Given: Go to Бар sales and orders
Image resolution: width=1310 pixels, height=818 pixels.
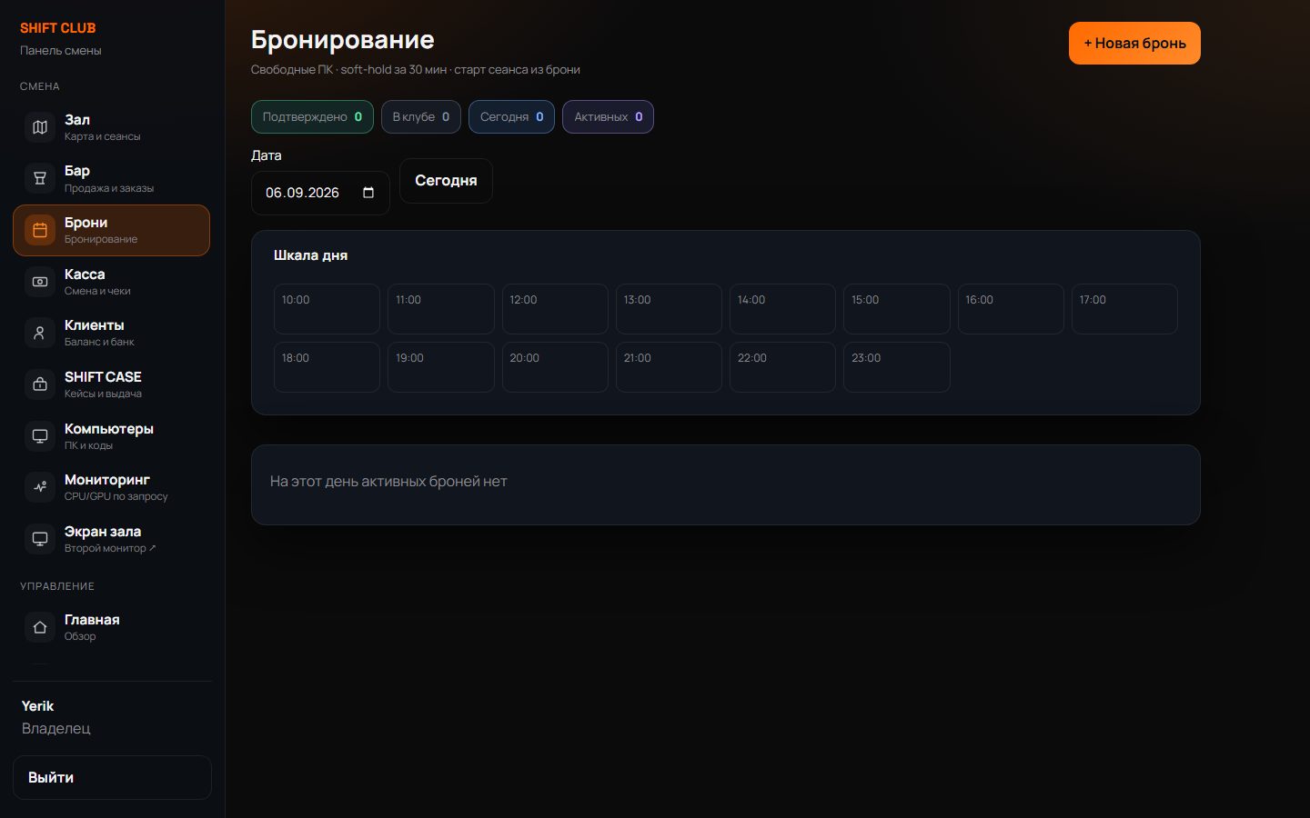Looking at the screenshot, I should (x=112, y=179).
